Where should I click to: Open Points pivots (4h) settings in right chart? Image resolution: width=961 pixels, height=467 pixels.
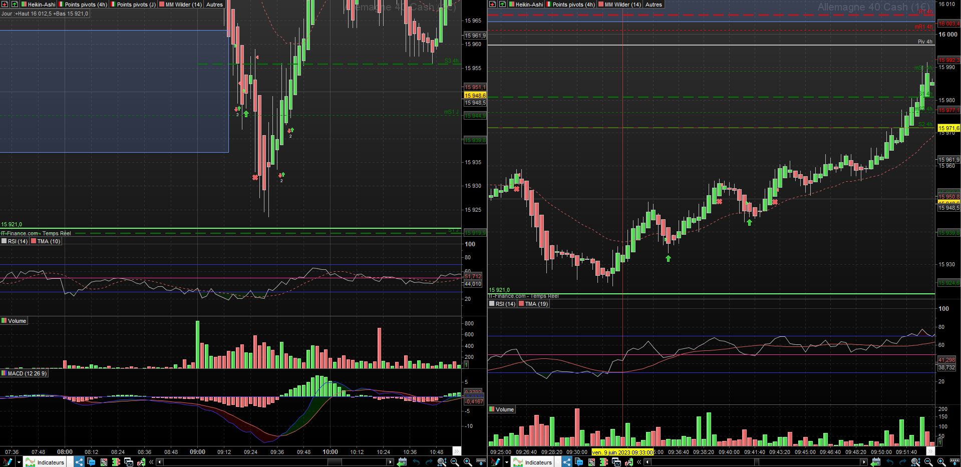pos(570,5)
